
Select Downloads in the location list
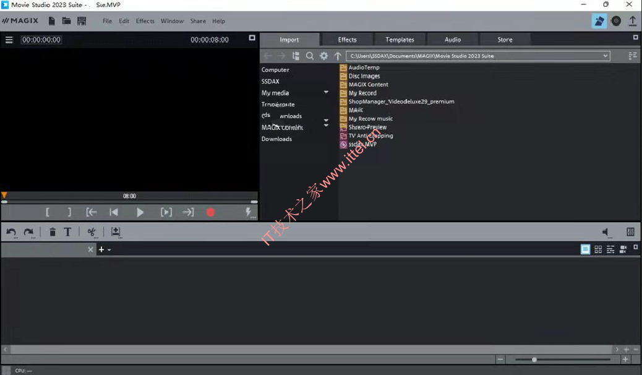point(277,139)
